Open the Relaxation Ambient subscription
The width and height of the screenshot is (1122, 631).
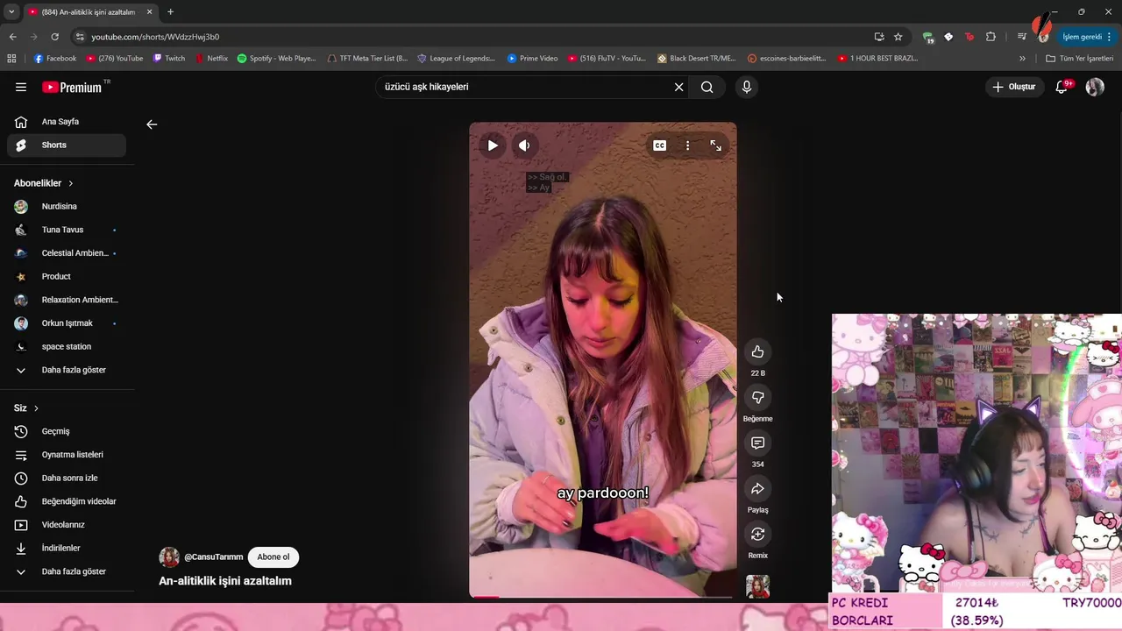[67, 300]
